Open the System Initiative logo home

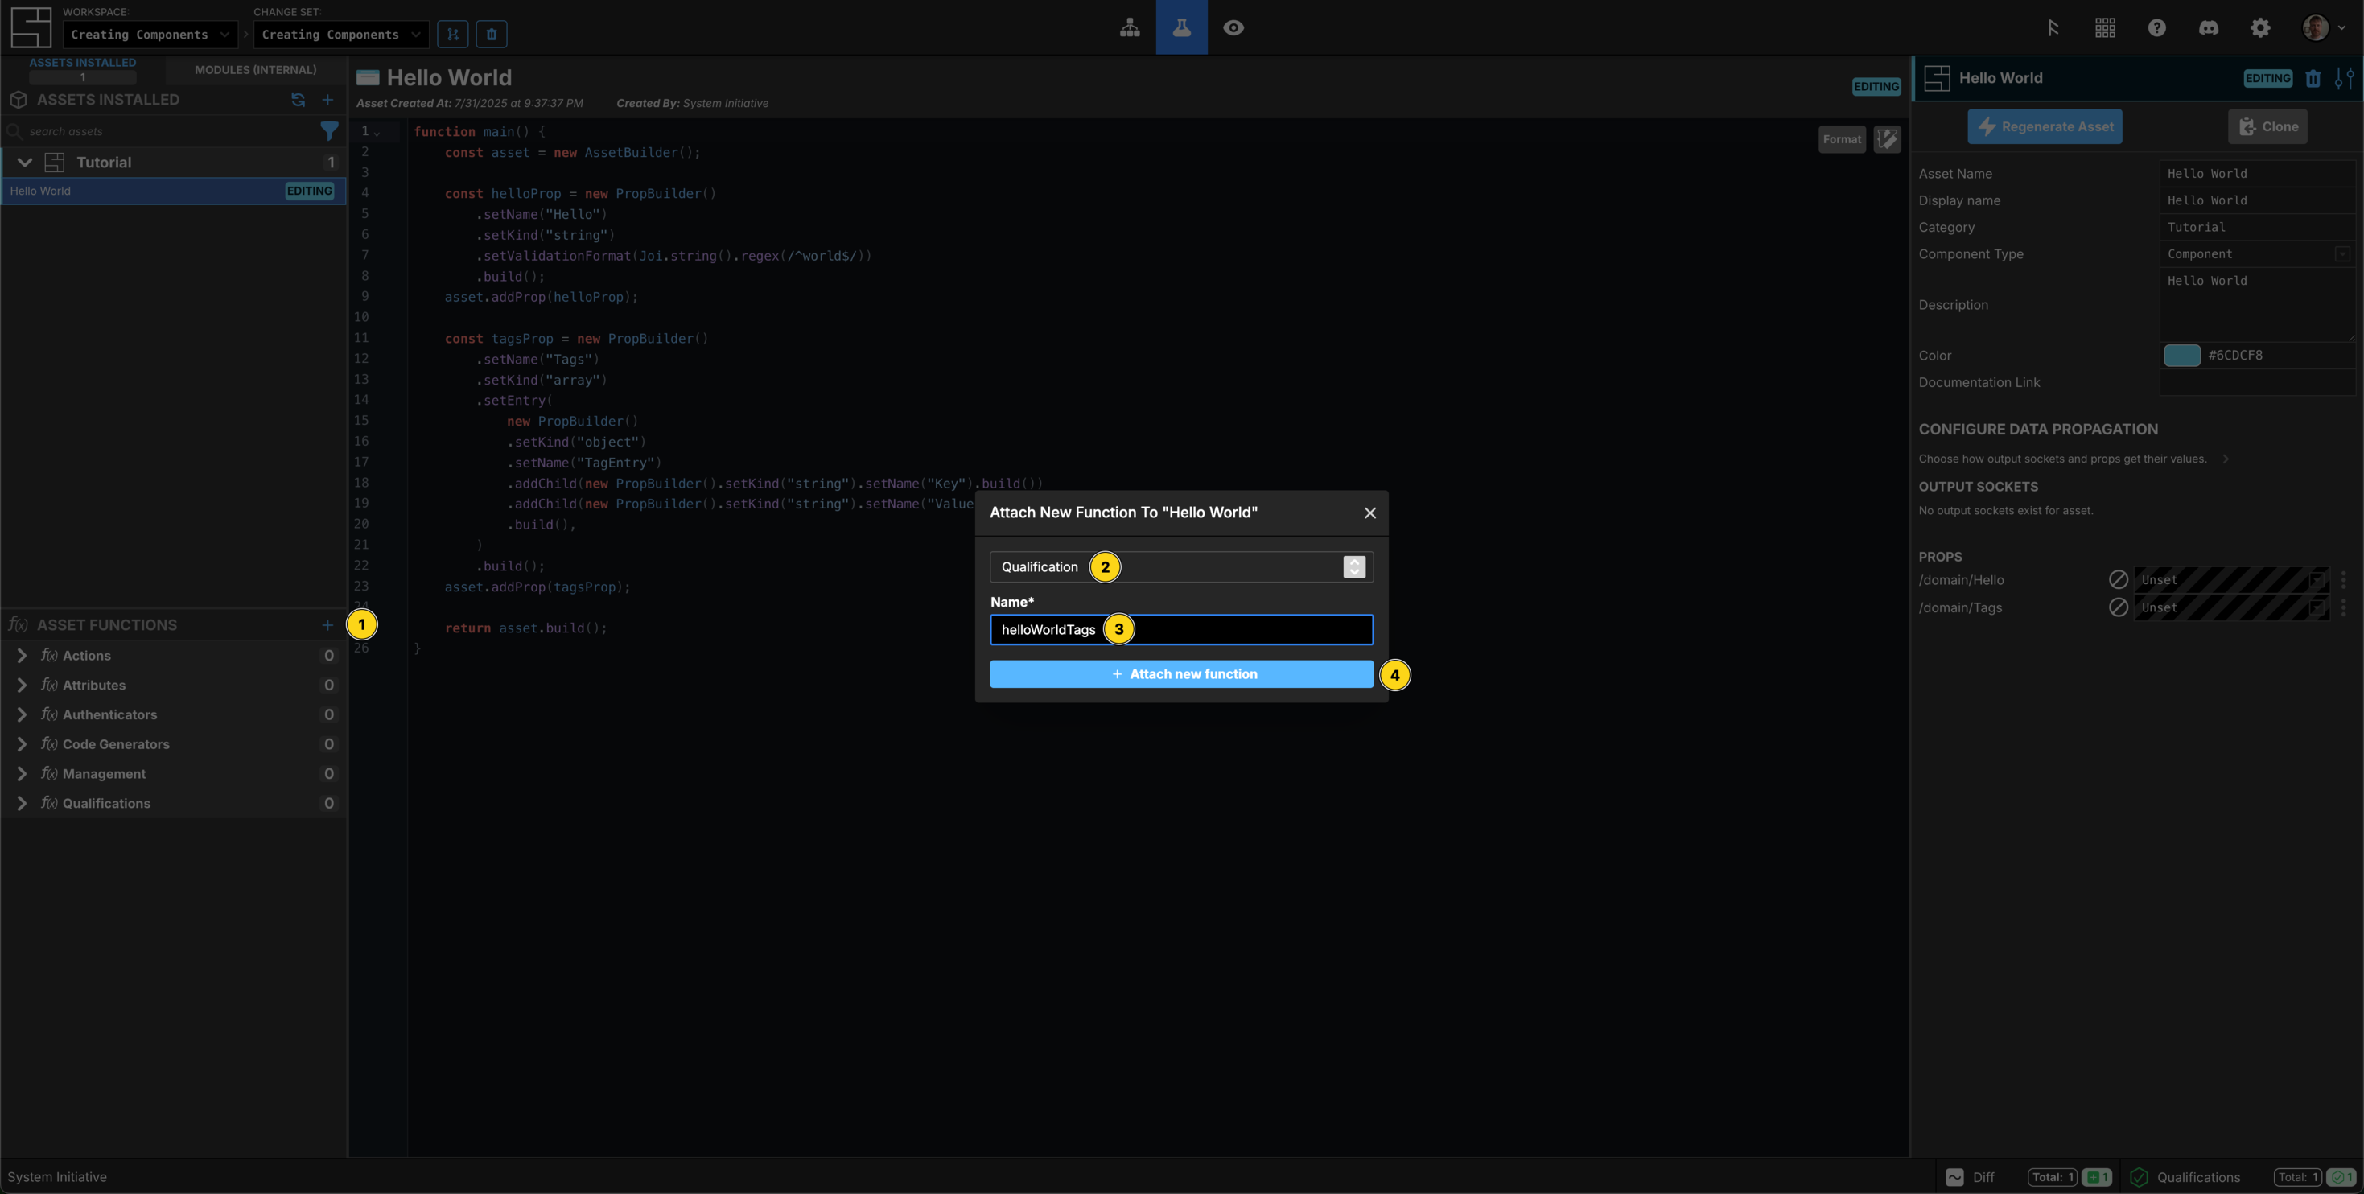[31, 27]
